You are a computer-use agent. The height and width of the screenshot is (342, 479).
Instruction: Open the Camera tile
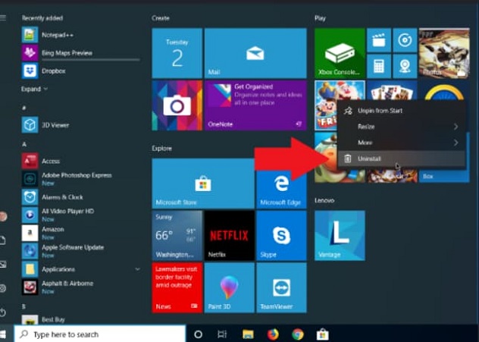(177, 105)
